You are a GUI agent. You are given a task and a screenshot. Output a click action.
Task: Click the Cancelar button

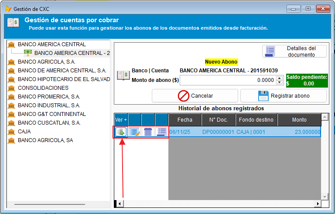click(x=195, y=96)
